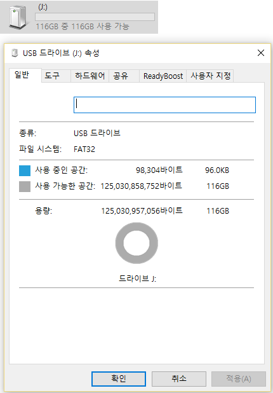
Task: Click the 용량: label
Action: click(x=44, y=210)
